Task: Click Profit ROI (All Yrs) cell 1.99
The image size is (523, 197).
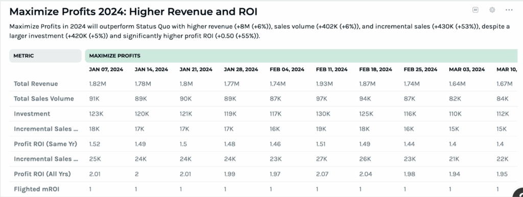Action: click(x=230, y=174)
